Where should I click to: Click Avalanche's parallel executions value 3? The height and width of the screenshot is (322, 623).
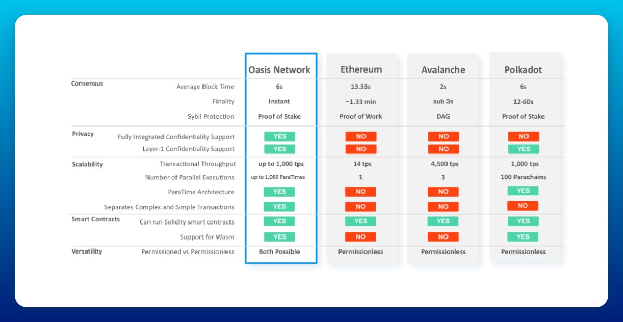pyautogui.click(x=443, y=177)
